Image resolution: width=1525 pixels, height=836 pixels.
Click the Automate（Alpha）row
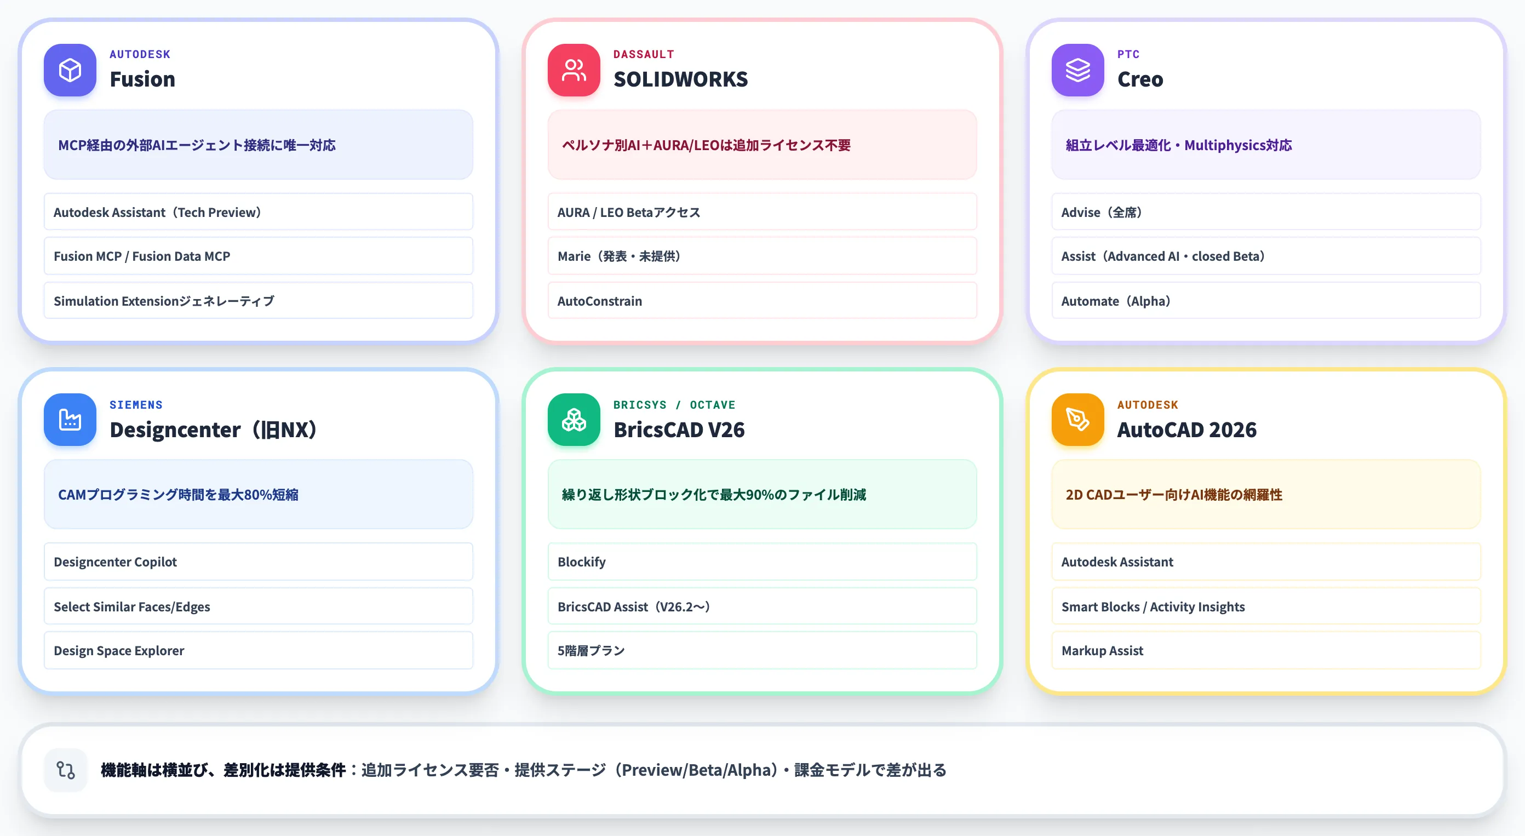click(x=1266, y=301)
